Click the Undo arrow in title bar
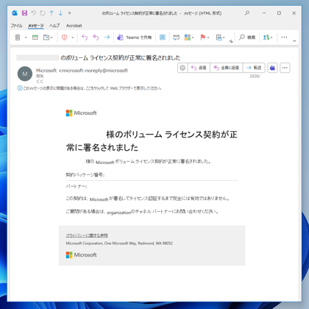Viewport: 309px width, 309px height. point(34,13)
